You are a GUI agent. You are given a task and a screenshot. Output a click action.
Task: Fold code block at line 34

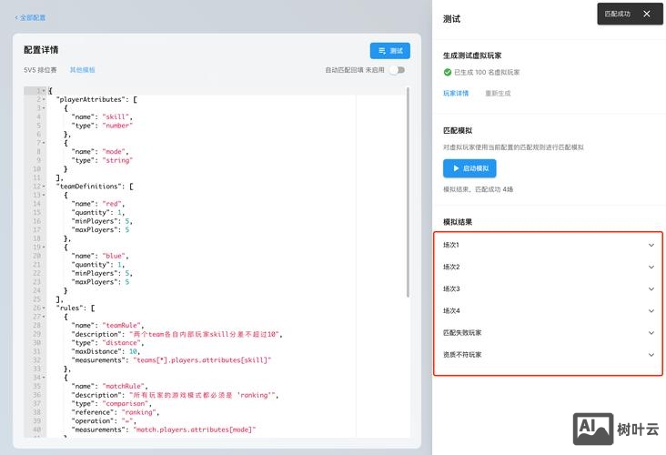tap(44, 378)
